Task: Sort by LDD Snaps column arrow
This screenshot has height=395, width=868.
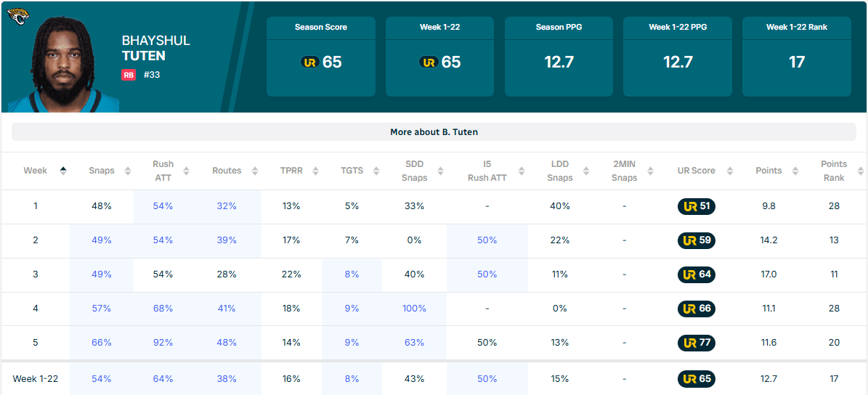Action: pos(586,171)
